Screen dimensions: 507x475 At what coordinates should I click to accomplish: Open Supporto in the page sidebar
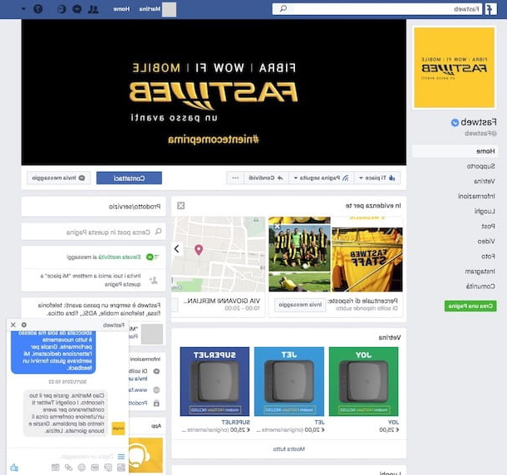[480, 166]
